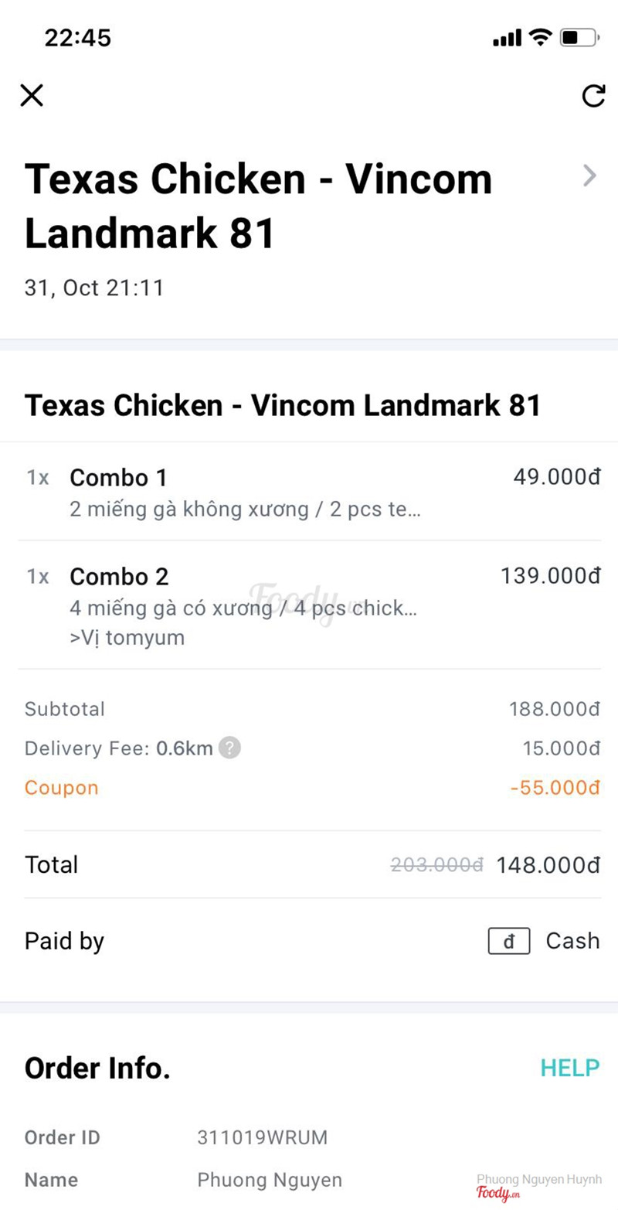Close the order details screen
The height and width of the screenshot is (1210, 618).
(32, 95)
